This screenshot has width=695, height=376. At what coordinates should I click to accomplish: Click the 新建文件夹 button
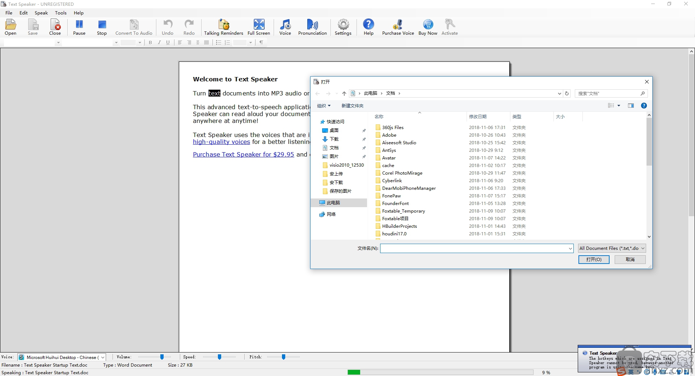[352, 106]
